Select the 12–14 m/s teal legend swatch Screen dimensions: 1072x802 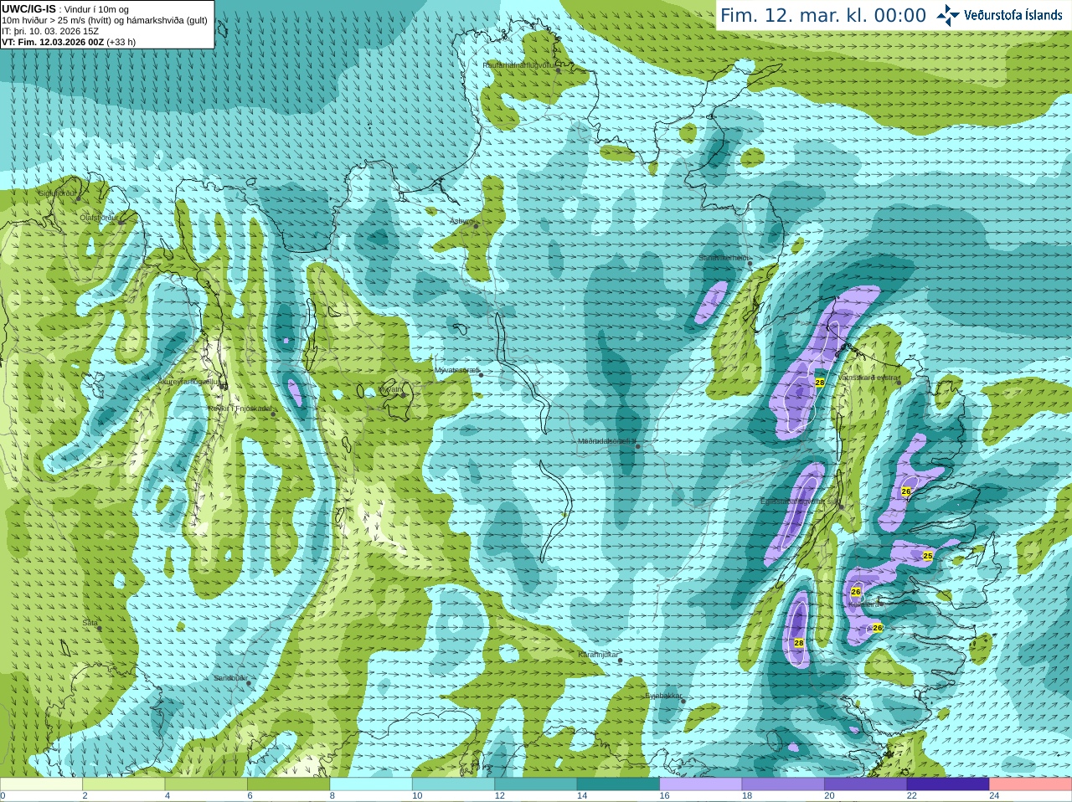536,784
